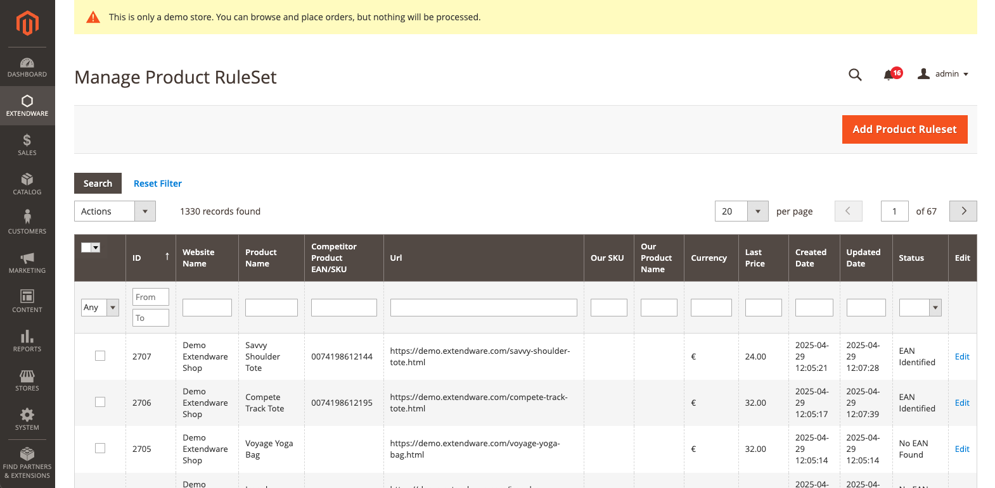Screen dimensions: 995x488
Task: Open the Stores sidebar menu
Action: point(27,380)
